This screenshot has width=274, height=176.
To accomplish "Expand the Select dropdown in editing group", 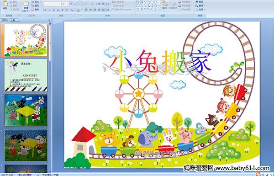I will pyautogui.click(x=200, y=10).
